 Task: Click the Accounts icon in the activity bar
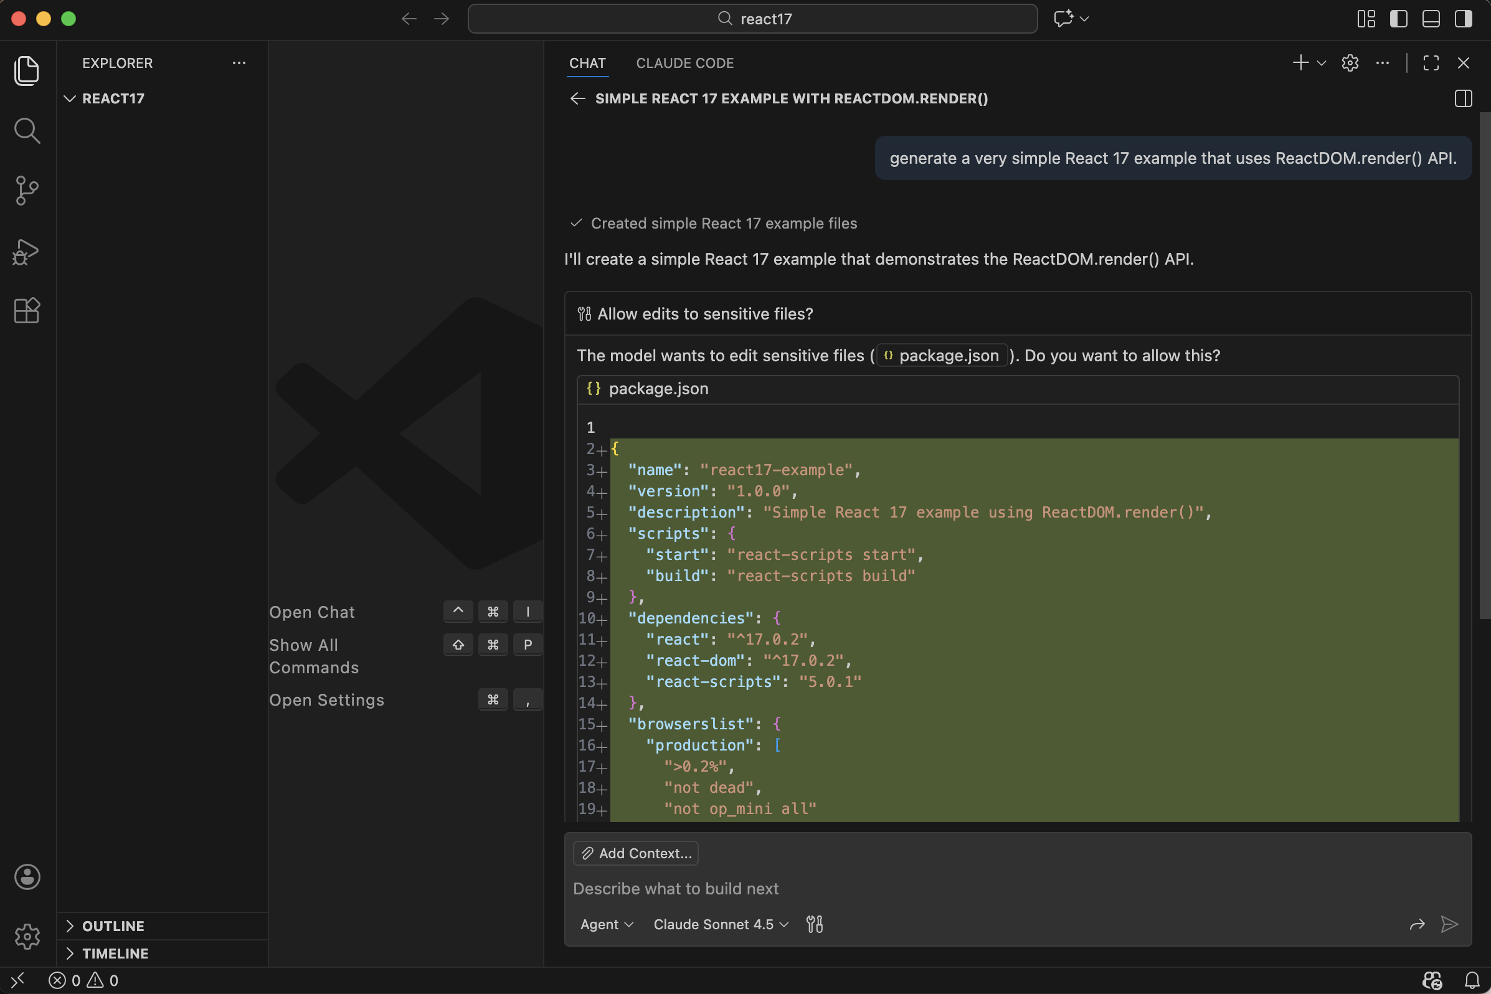27,877
